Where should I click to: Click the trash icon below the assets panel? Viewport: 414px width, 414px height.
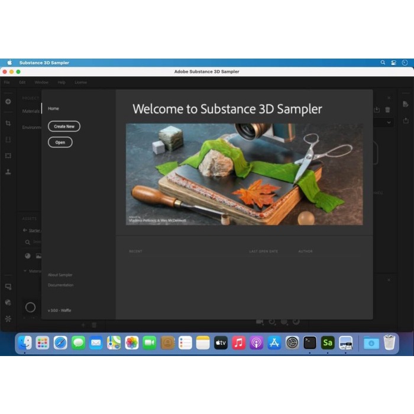pyautogui.click(x=94, y=325)
